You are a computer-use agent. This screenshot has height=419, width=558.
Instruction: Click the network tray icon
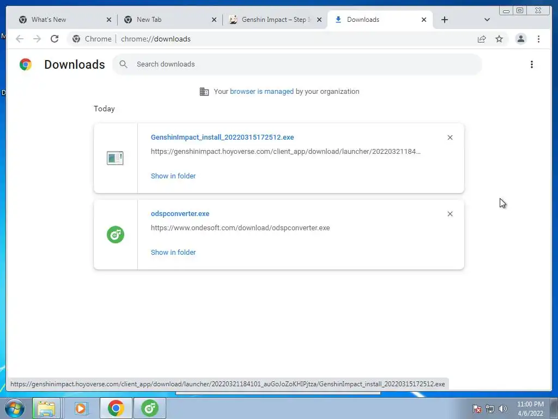pyautogui.click(x=490, y=409)
